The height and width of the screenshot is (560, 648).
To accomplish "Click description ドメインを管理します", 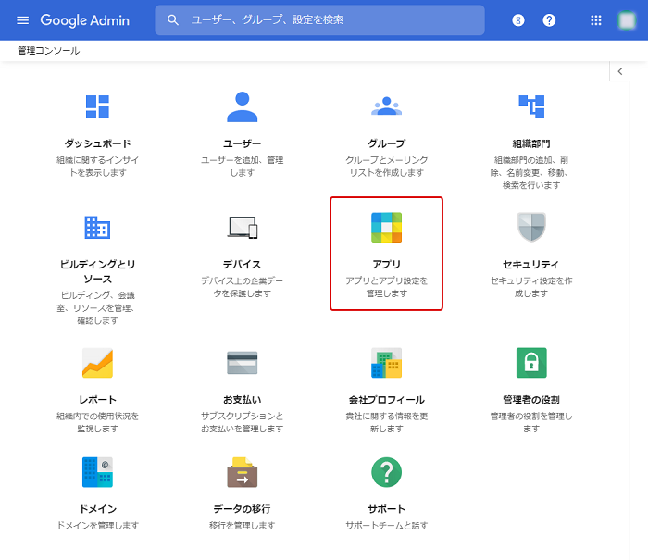I will (x=97, y=525).
